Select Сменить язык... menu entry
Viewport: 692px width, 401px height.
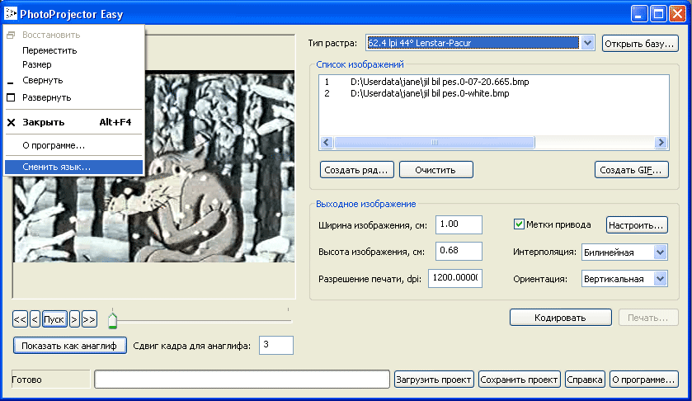pyautogui.click(x=73, y=167)
